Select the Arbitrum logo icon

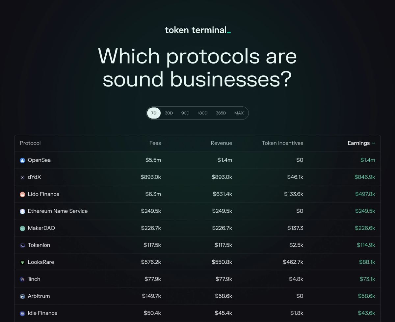(22, 296)
